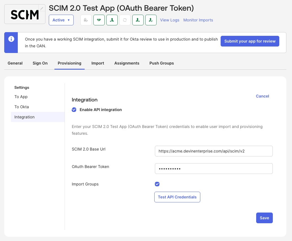Click the app title SCIM 2.0 Test App
Screen dimensions: 292x241
click(x=121, y=8)
